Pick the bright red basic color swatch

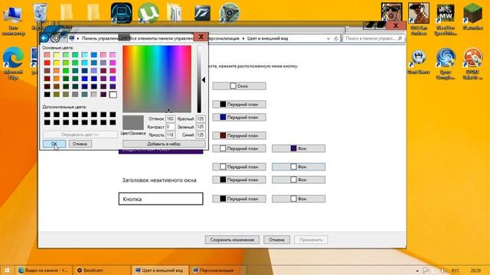pyautogui.click(x=47, y=63)
